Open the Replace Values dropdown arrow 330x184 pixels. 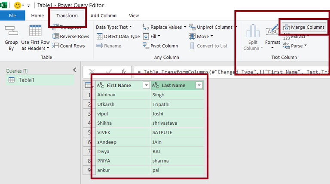point(185,27)
